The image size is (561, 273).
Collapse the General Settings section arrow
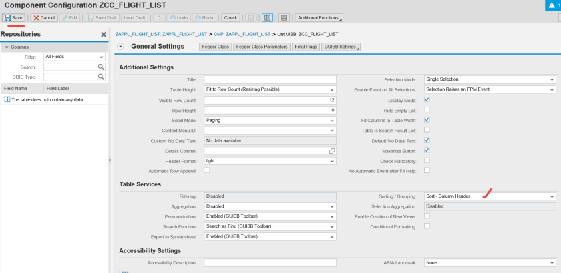tap(120, 47)
